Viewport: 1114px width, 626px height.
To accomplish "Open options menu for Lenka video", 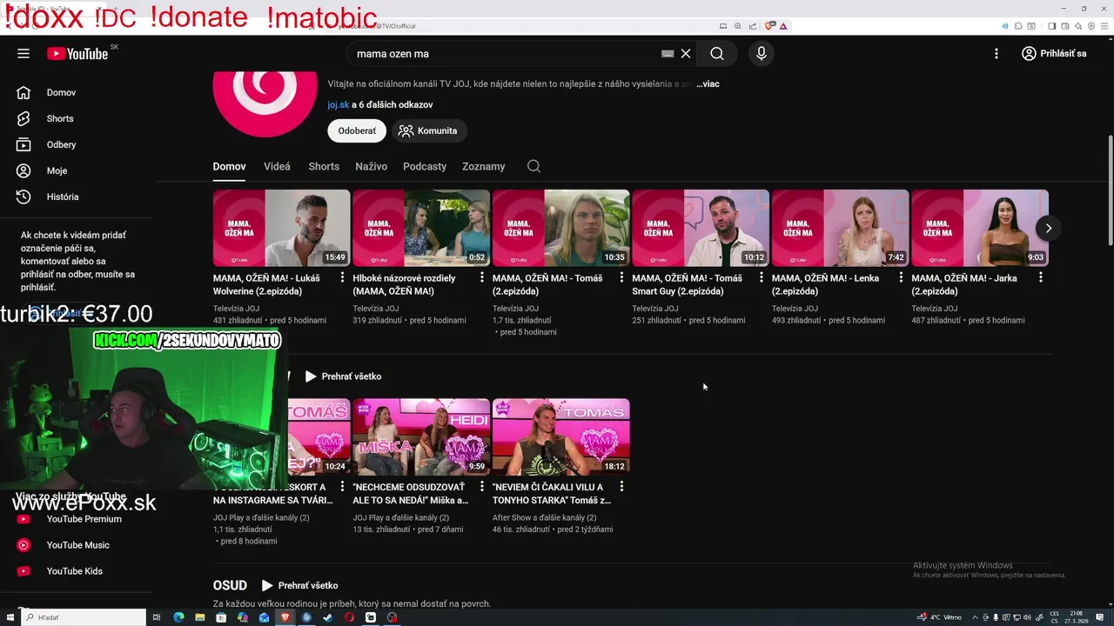I will coord(901,277).
